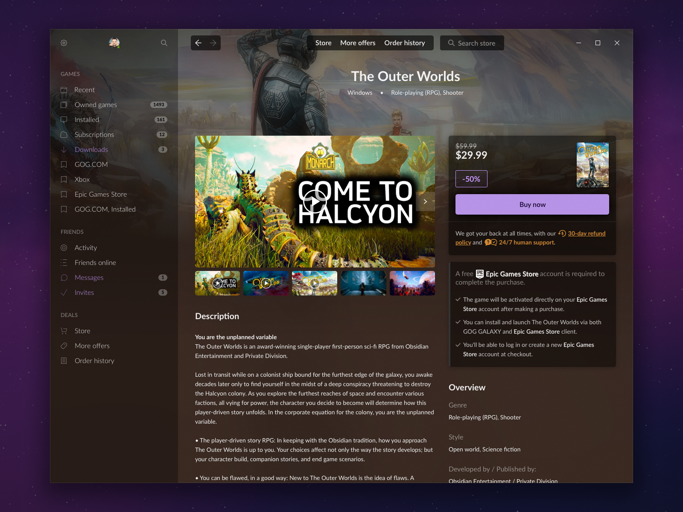Screen dimensions: 683x512
Task: Select the fourth screenshot thumbnail
Action: (x=363, y=283)
